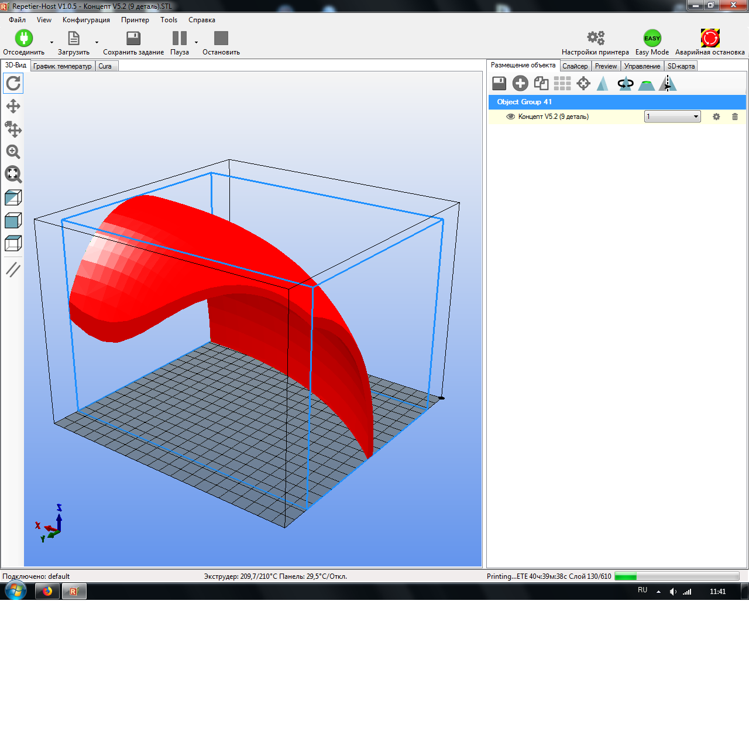Center the object on the bed
This screenshot has height=744, width=749.
(x=583, y=83)
